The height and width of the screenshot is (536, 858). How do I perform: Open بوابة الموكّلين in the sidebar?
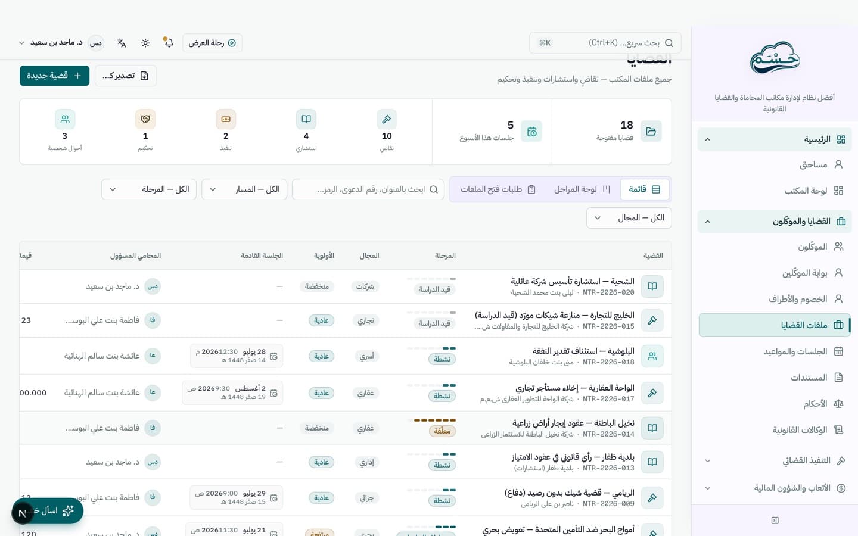(775, 273)
